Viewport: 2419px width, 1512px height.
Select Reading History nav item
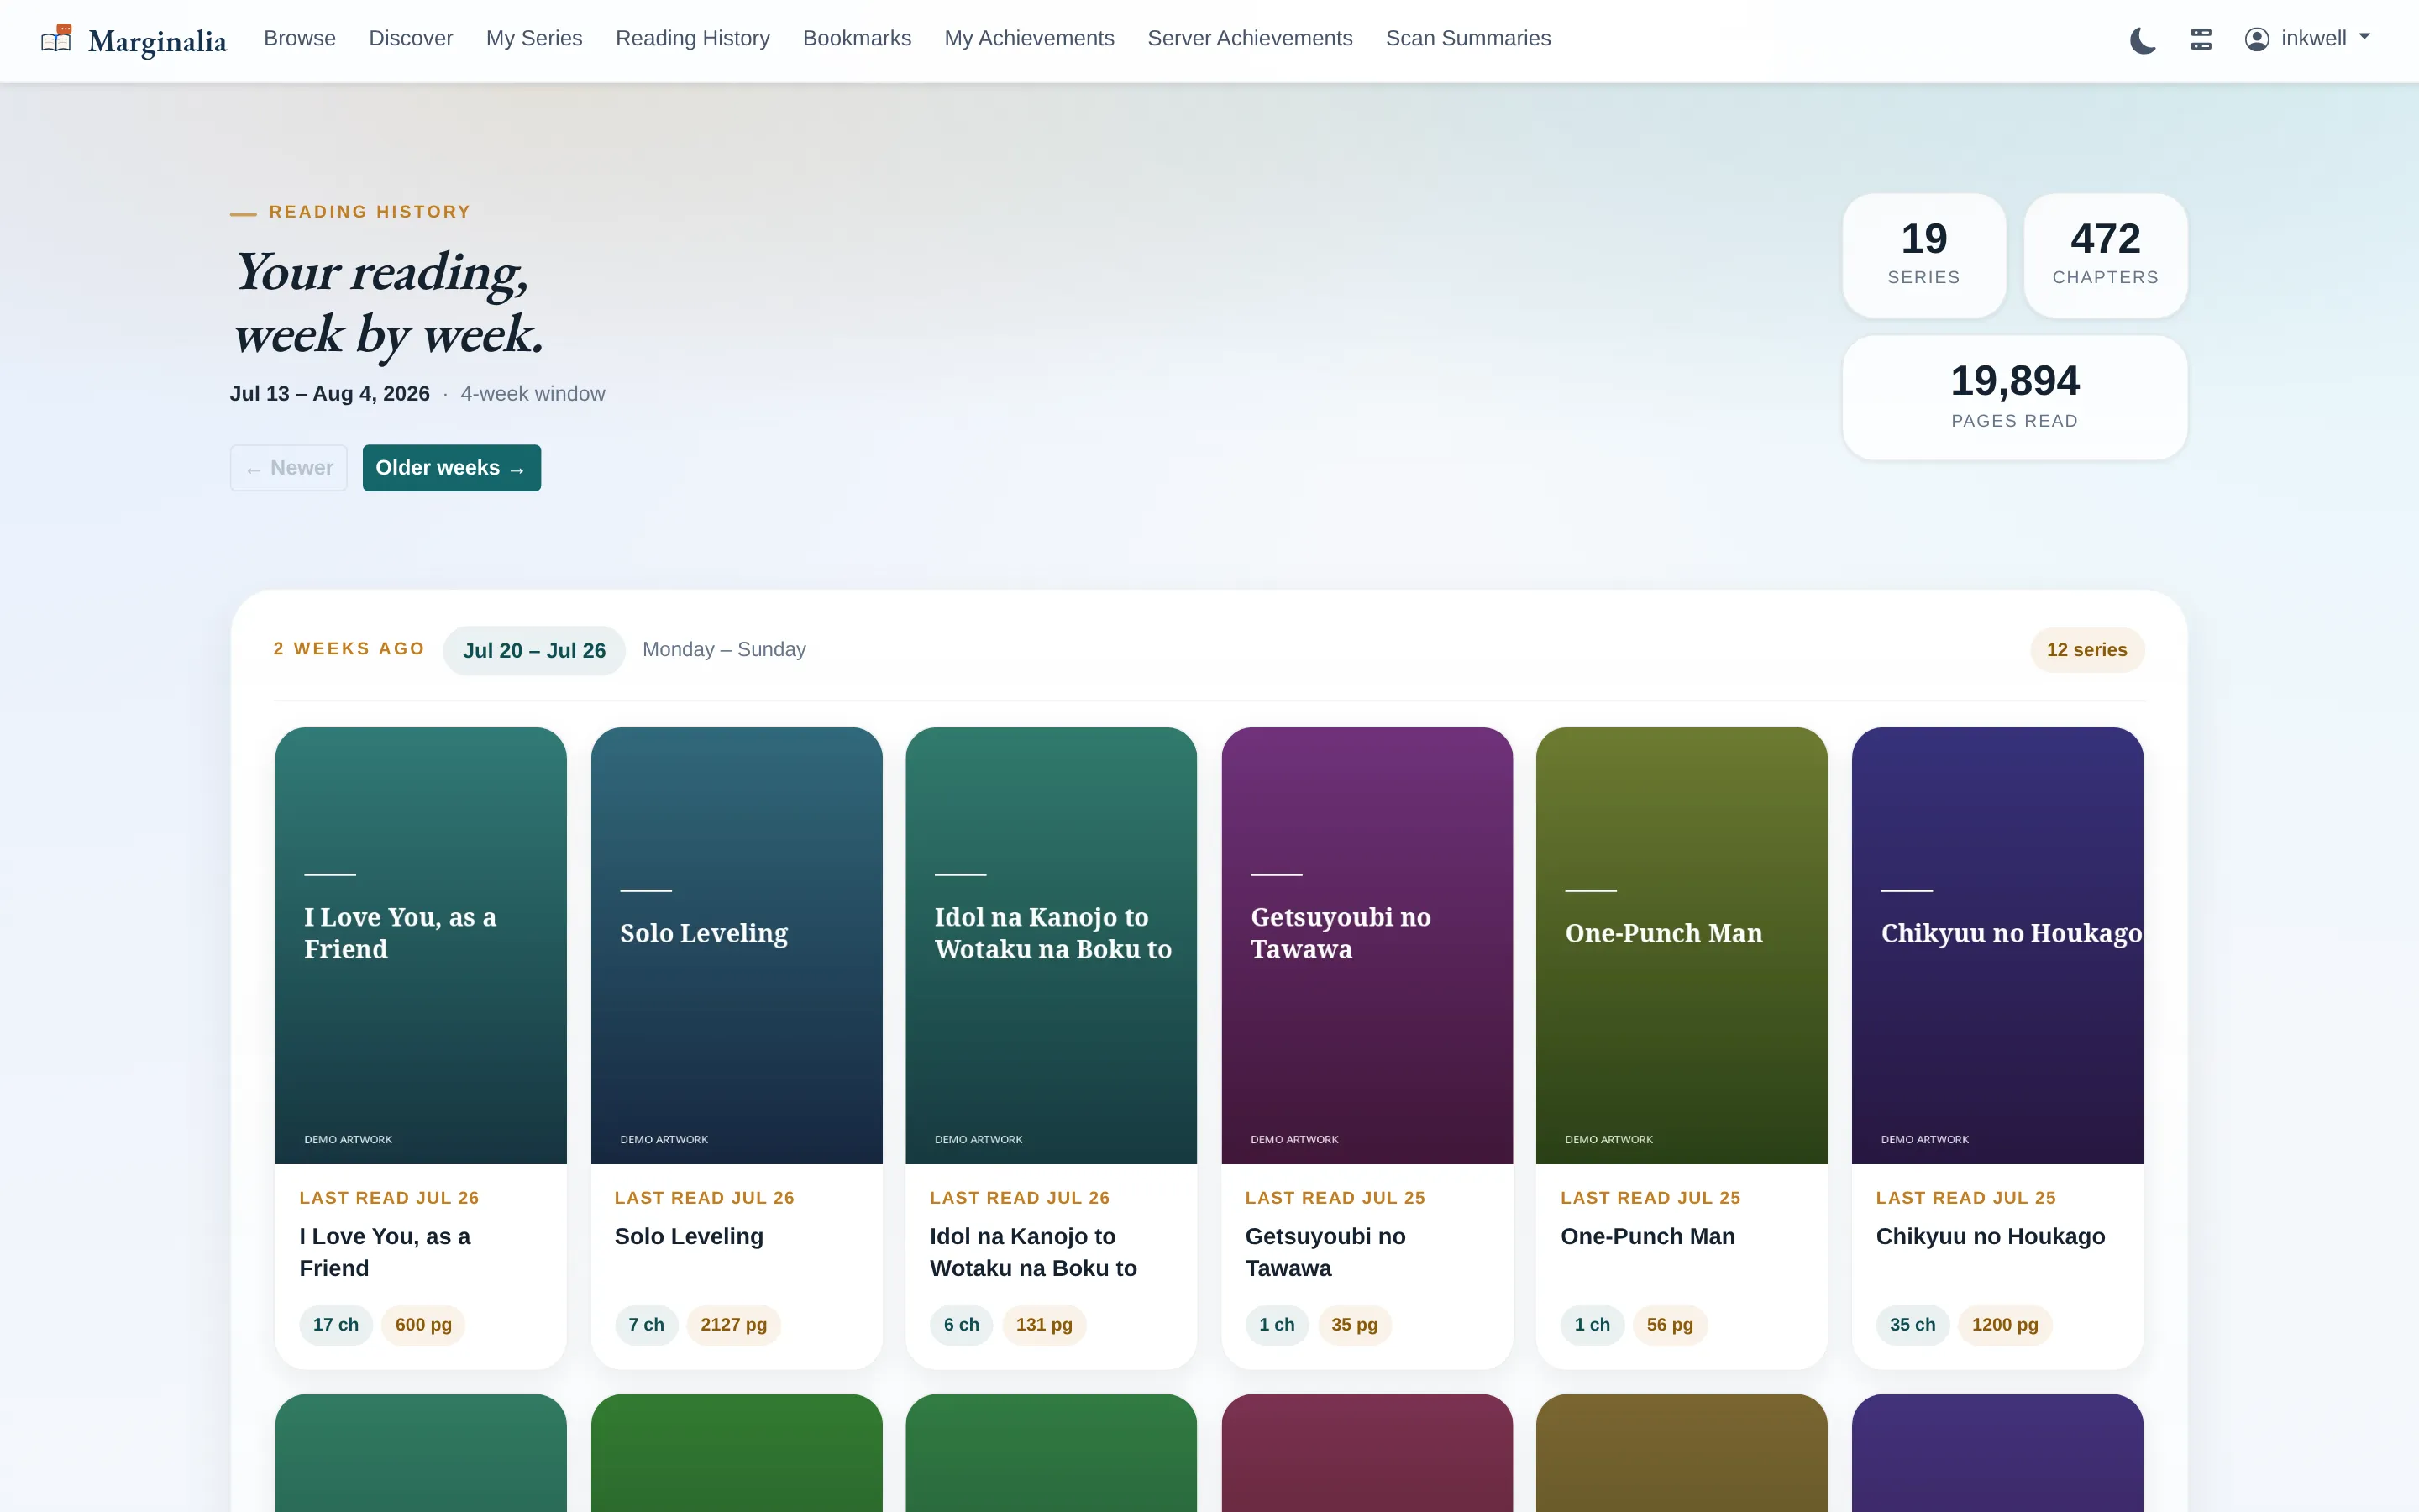pyautogui.click(x=693, y=38)
